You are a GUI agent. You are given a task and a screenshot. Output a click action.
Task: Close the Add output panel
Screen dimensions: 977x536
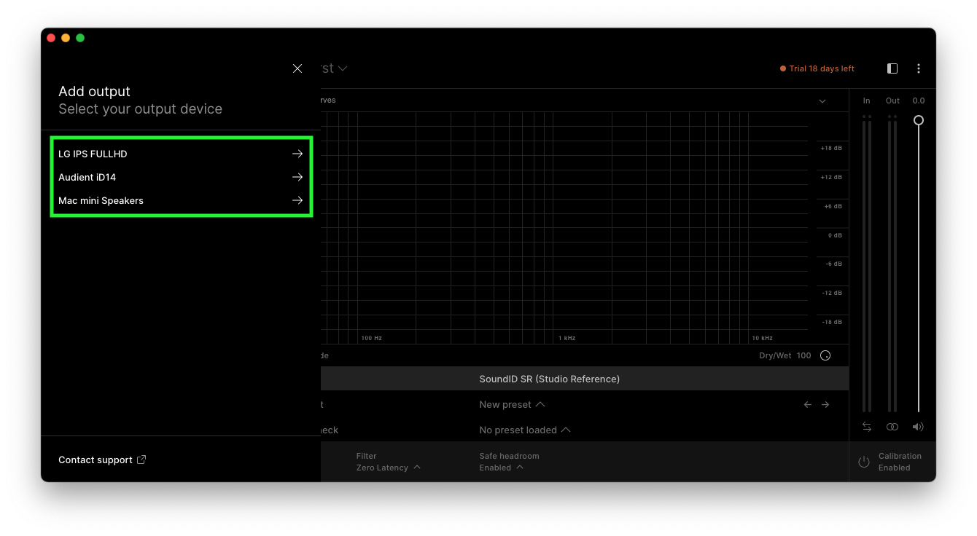click(297, 68)
